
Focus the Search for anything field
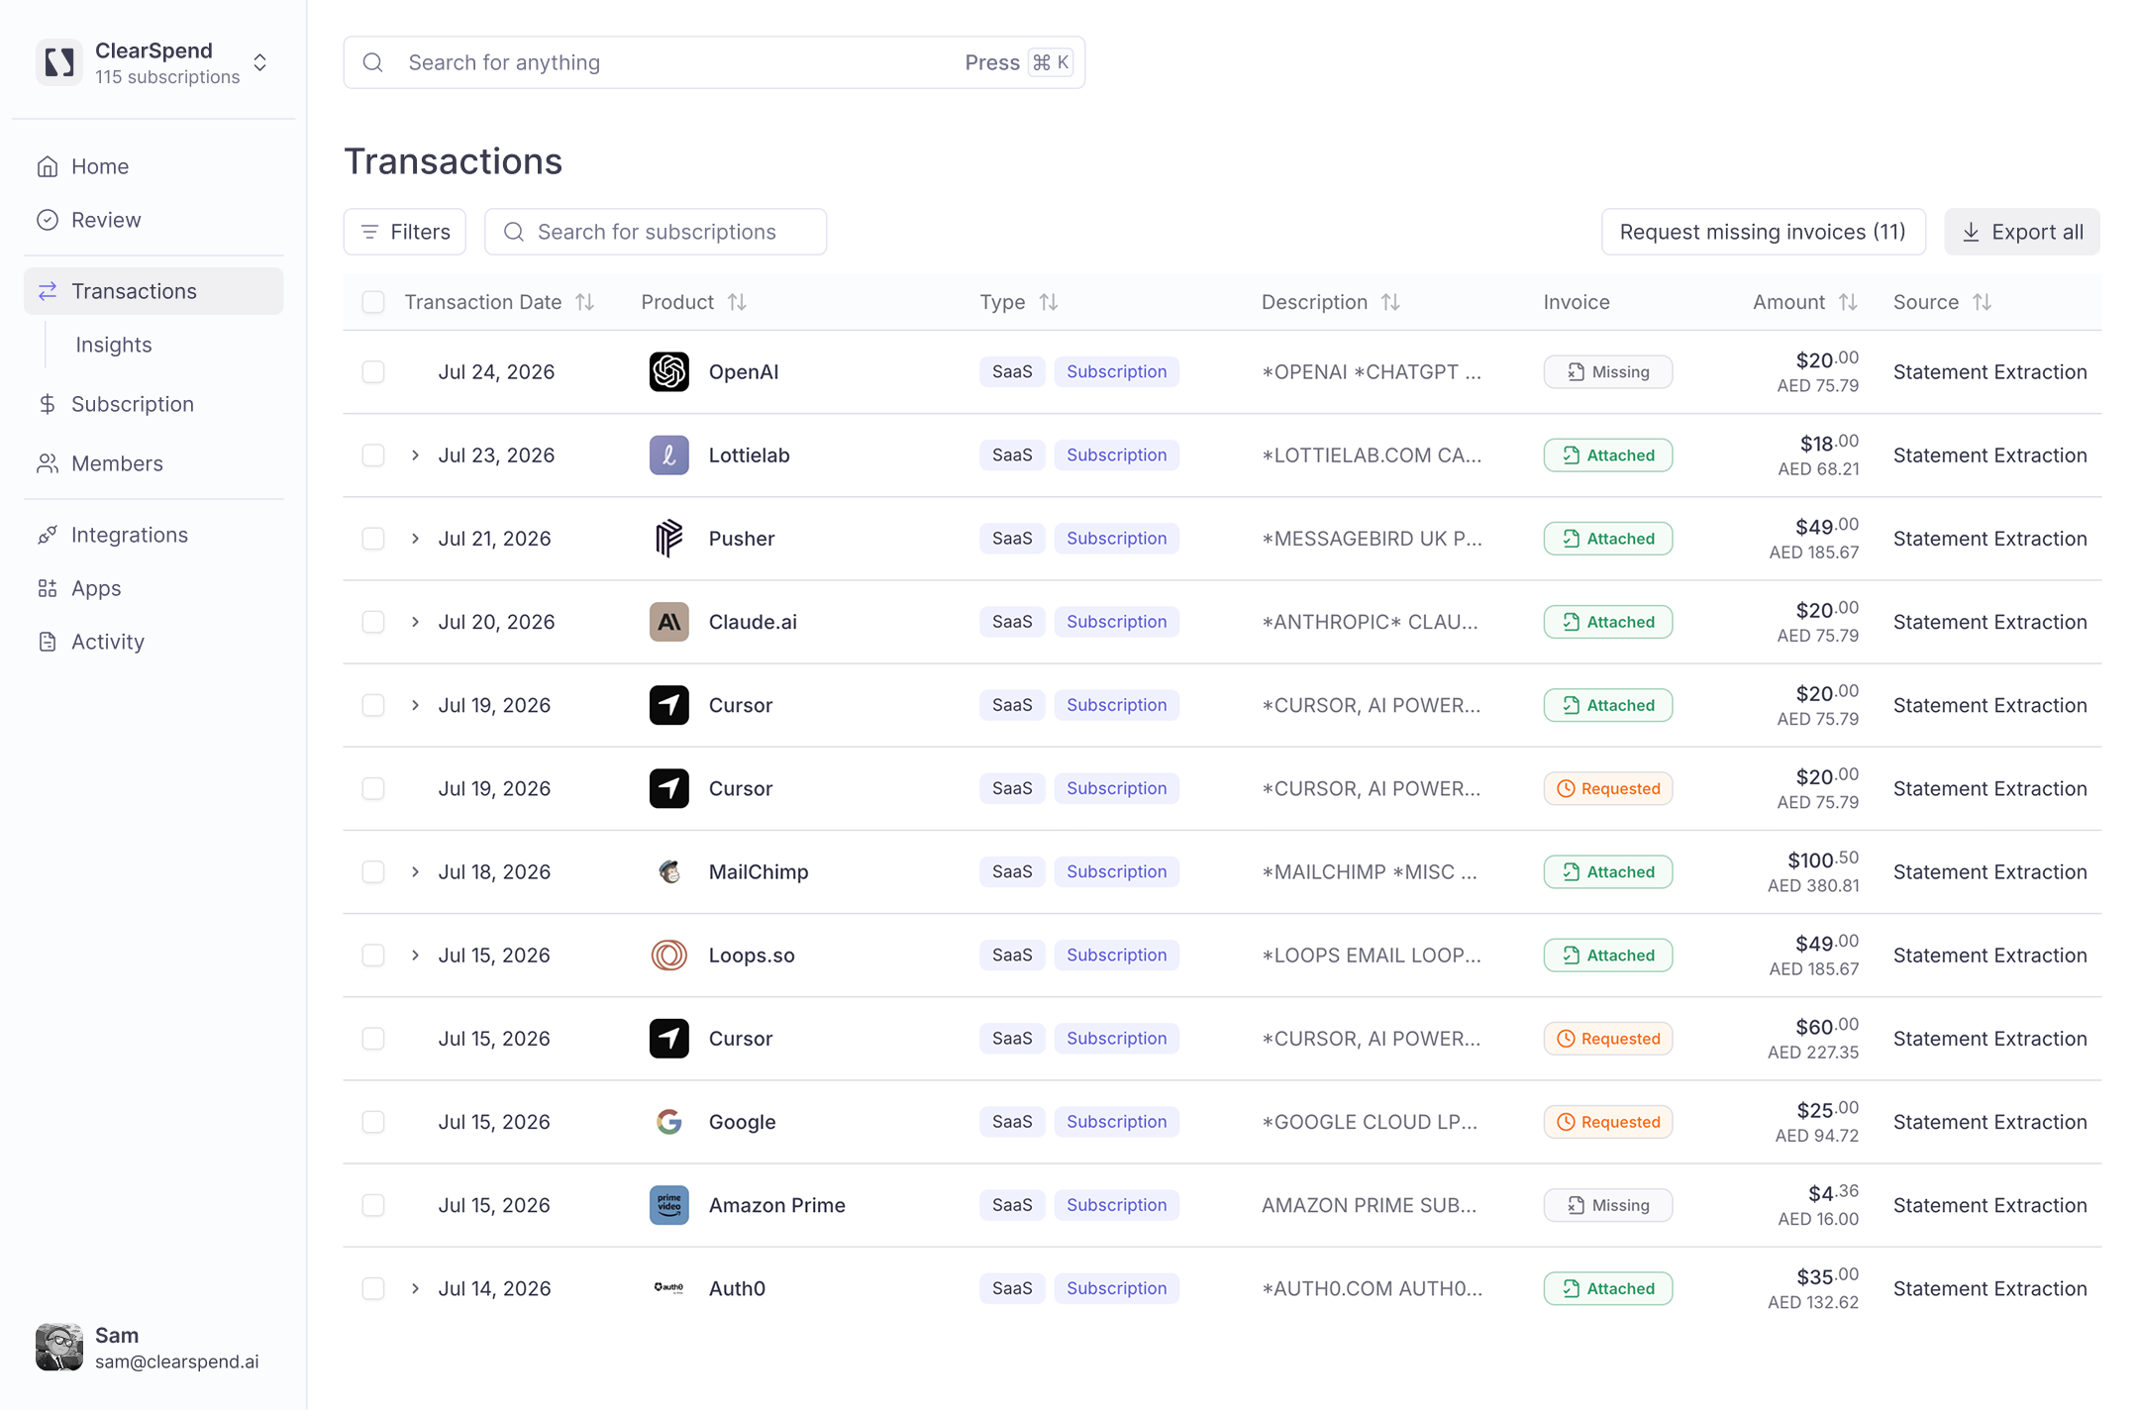[x=714, y=62]
